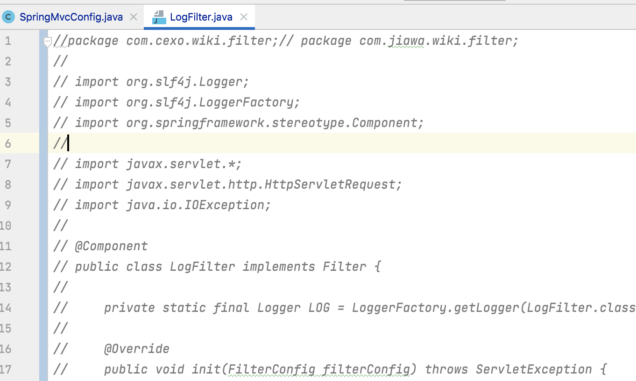Place cursor on 'javax.servlet.*;' in line 7
Image resolution: width=636 pixels, height=381 pixels.
click(x=184, y=164)
